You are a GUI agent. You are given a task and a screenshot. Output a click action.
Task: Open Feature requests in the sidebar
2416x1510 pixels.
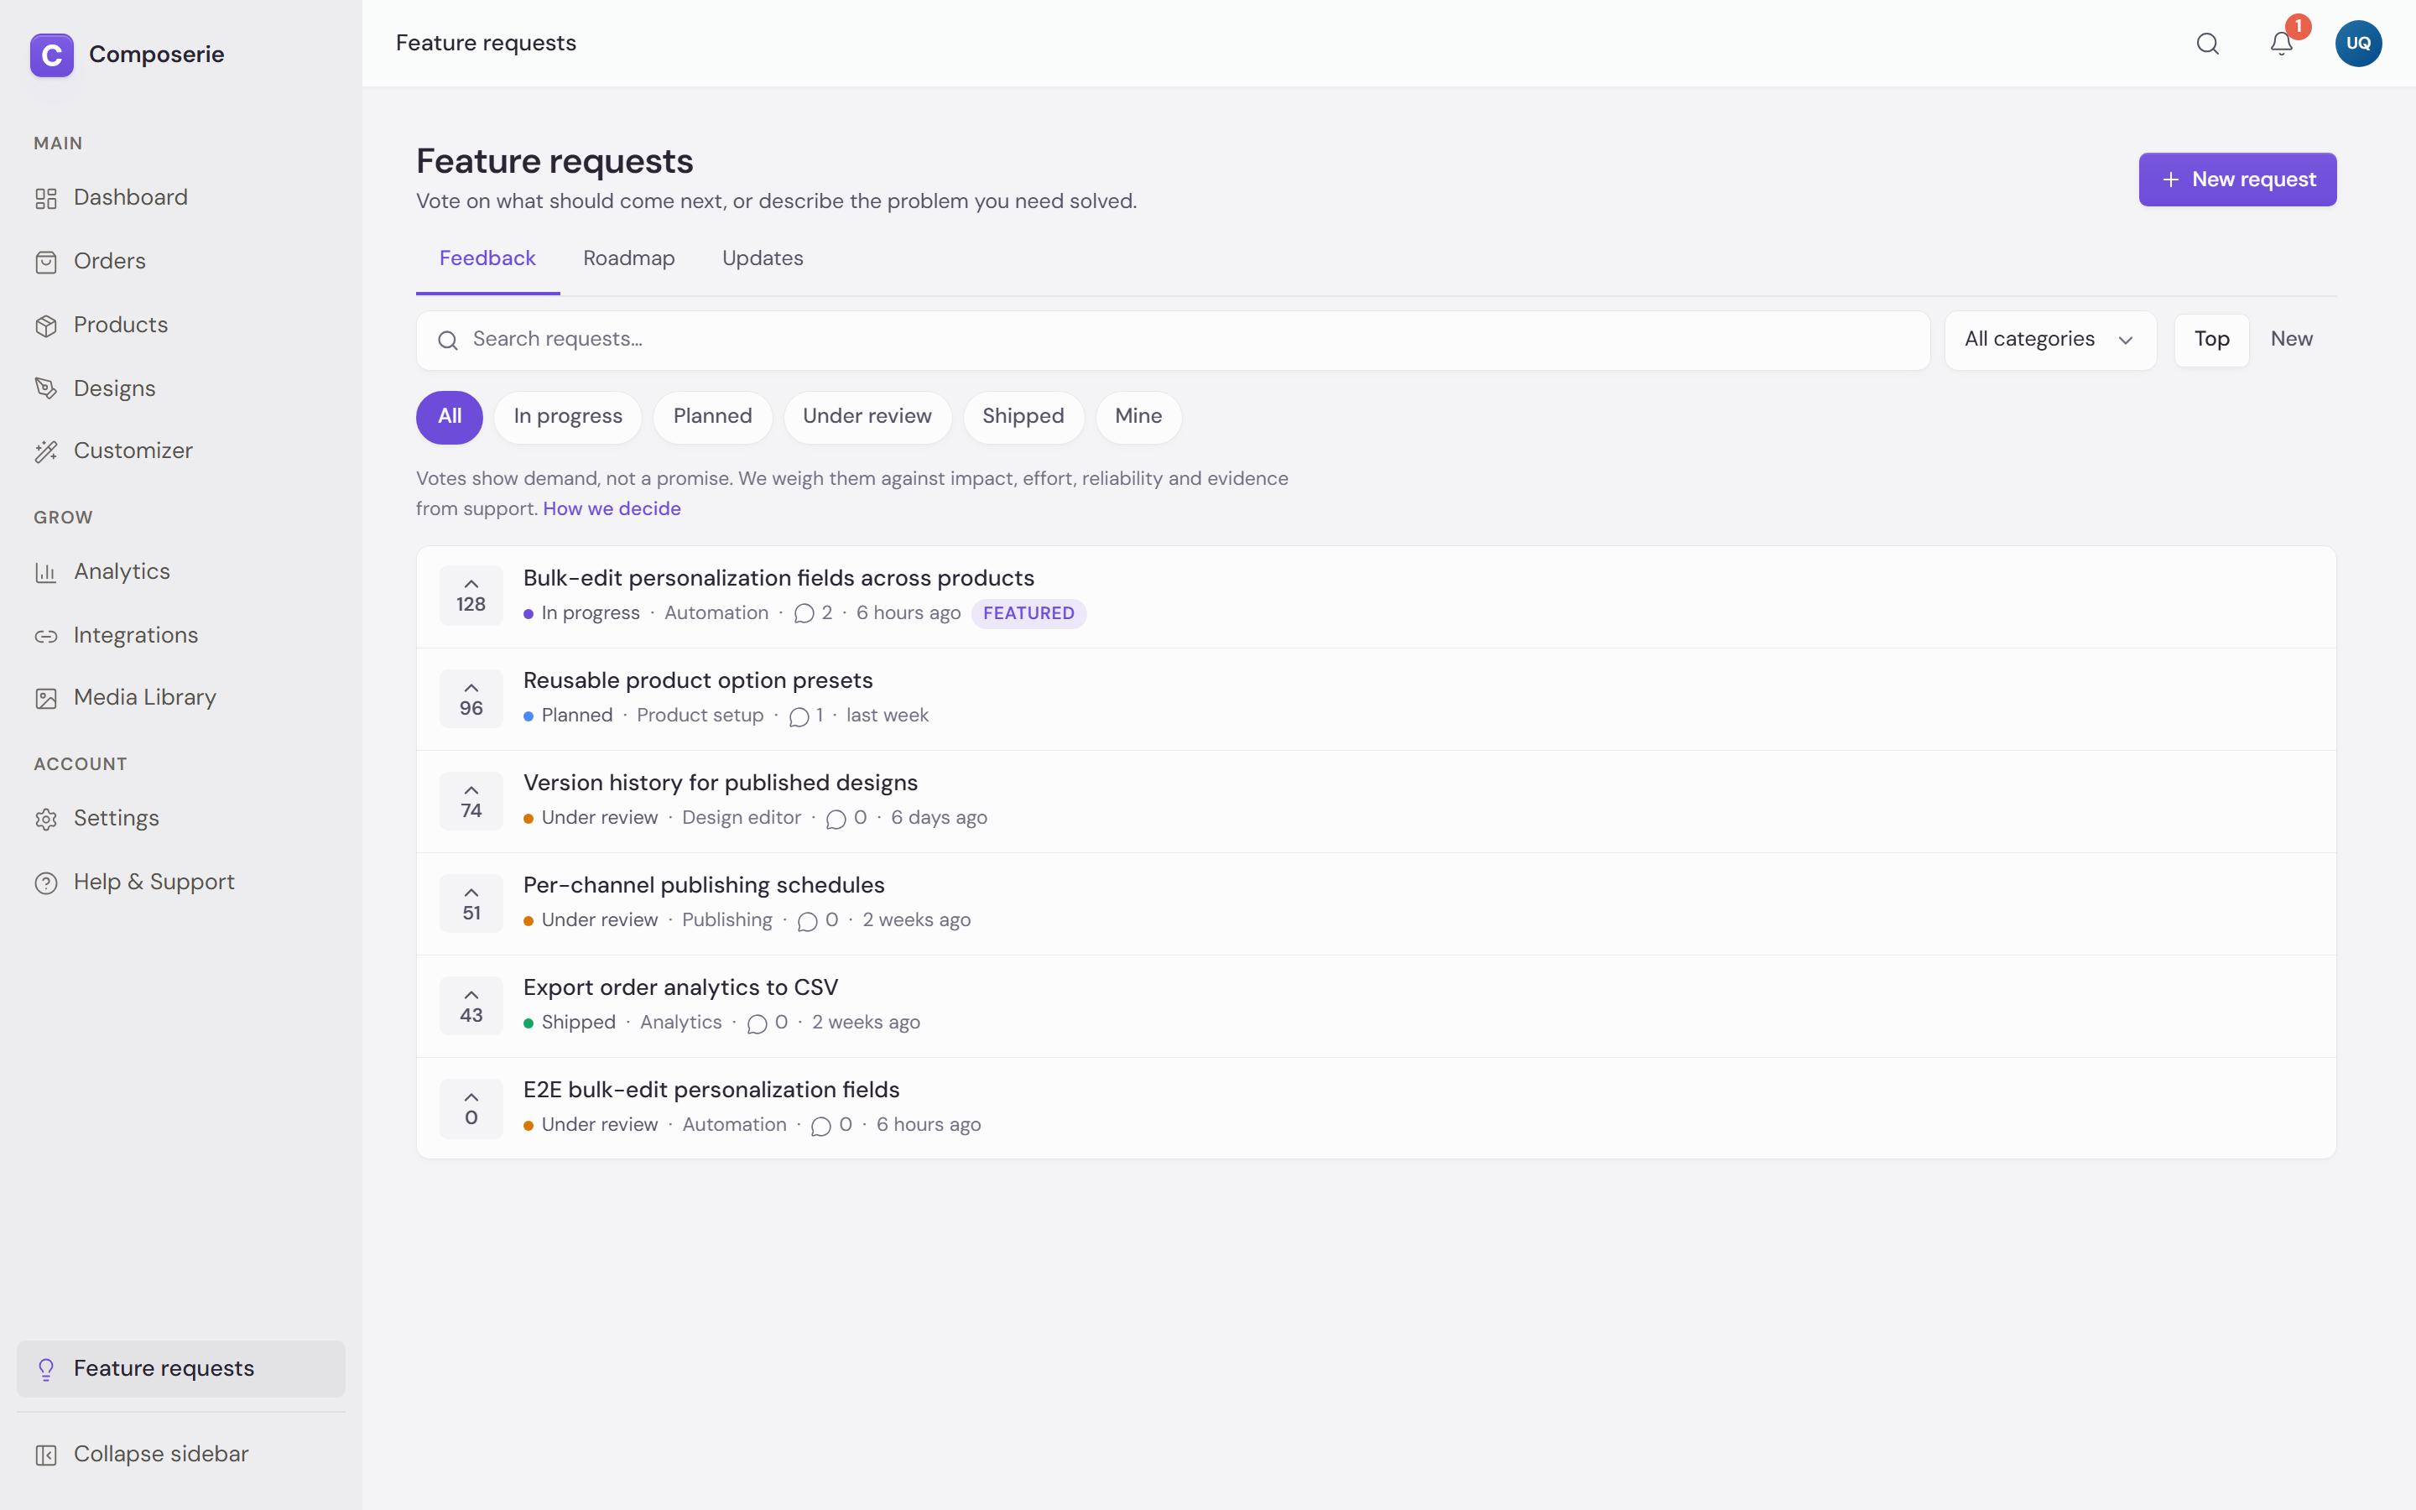[180, 1369]
